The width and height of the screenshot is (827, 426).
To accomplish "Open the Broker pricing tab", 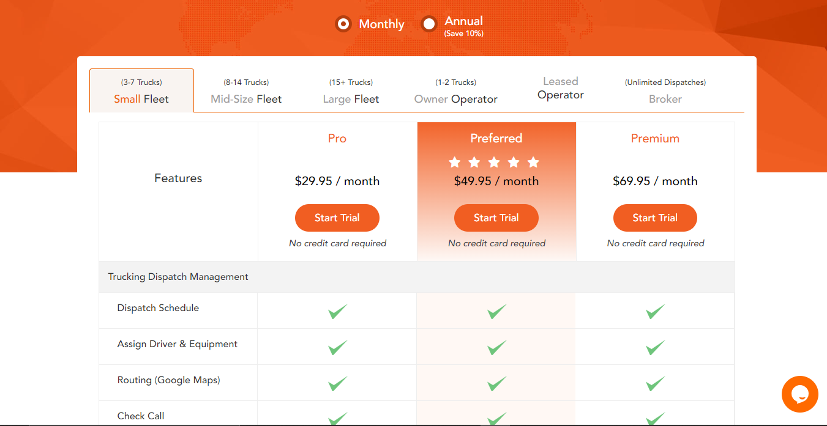I will [x=665, y=92].
